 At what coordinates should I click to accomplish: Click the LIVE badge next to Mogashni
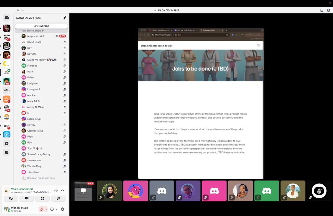coord(63,36)
